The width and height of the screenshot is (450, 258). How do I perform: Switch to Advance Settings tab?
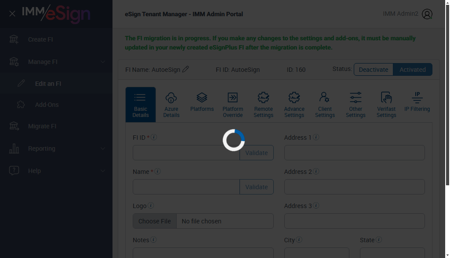click(294, 105)
